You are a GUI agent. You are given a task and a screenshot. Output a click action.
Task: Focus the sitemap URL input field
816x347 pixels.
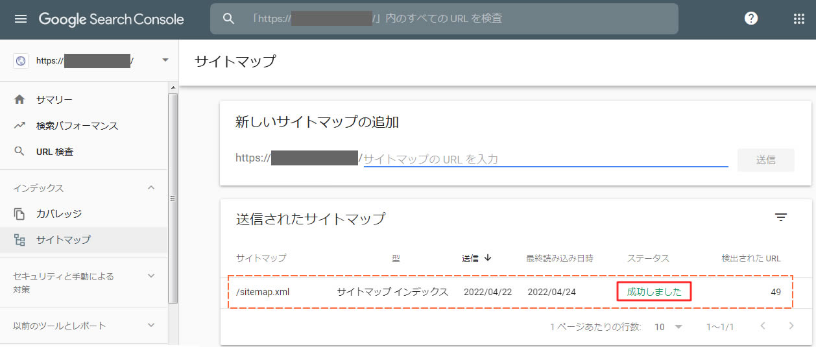(546, 158)
